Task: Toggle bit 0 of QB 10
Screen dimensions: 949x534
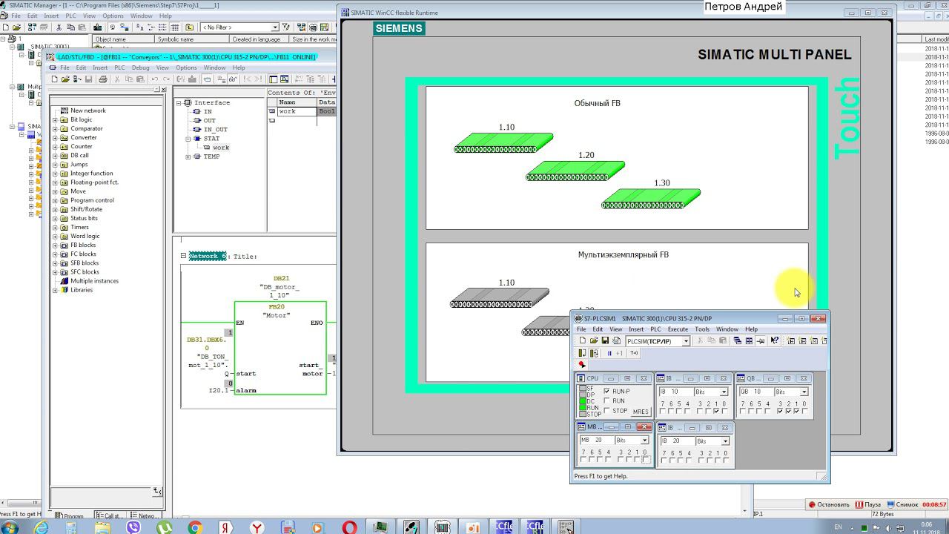Action: tap(805, 412)
